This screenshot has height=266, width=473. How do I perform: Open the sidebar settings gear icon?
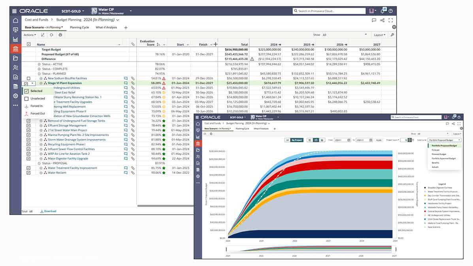pyautogui.click(x=15, y=96)
